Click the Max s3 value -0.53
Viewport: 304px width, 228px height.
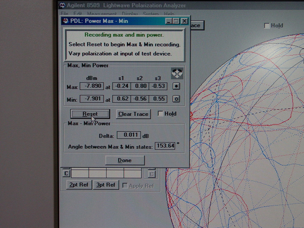tap(158, 86)
